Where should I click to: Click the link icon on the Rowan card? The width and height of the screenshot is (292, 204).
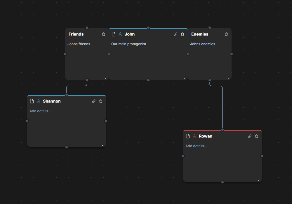[250, 136]
